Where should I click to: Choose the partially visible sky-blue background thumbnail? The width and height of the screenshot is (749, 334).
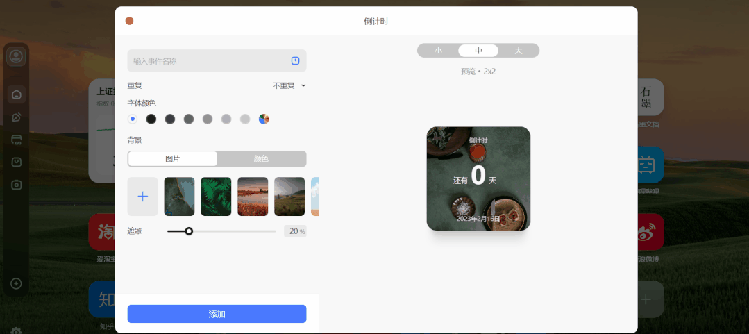tap(314, 197)
